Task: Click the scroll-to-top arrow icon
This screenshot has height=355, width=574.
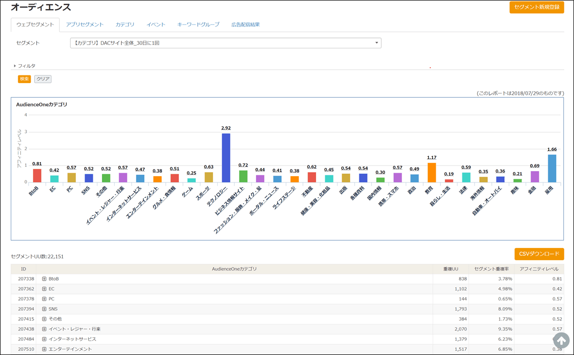Action: coord(561,340)
